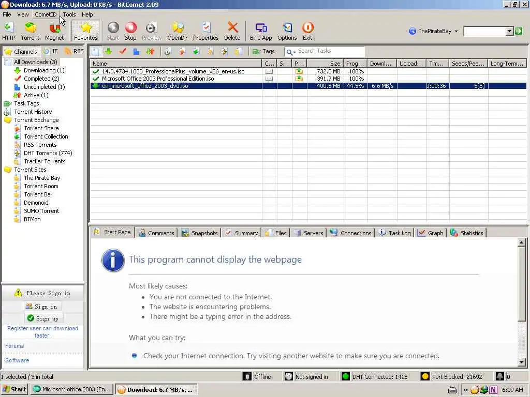Click the Torrent Share toolbar icon
This screenshot has width=530, height=397.
[182, 51]
